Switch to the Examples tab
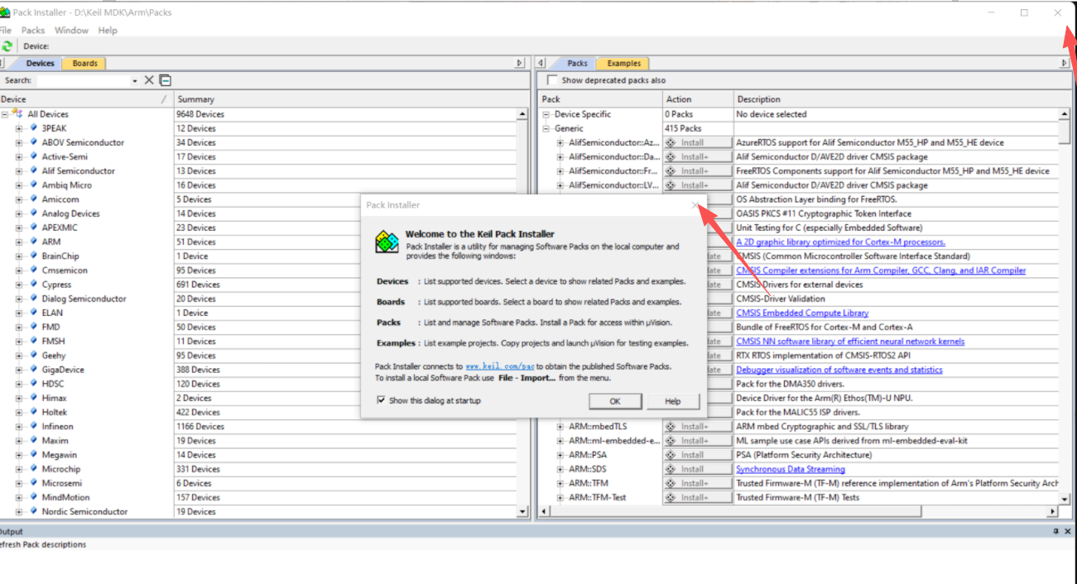 point(623,63)
